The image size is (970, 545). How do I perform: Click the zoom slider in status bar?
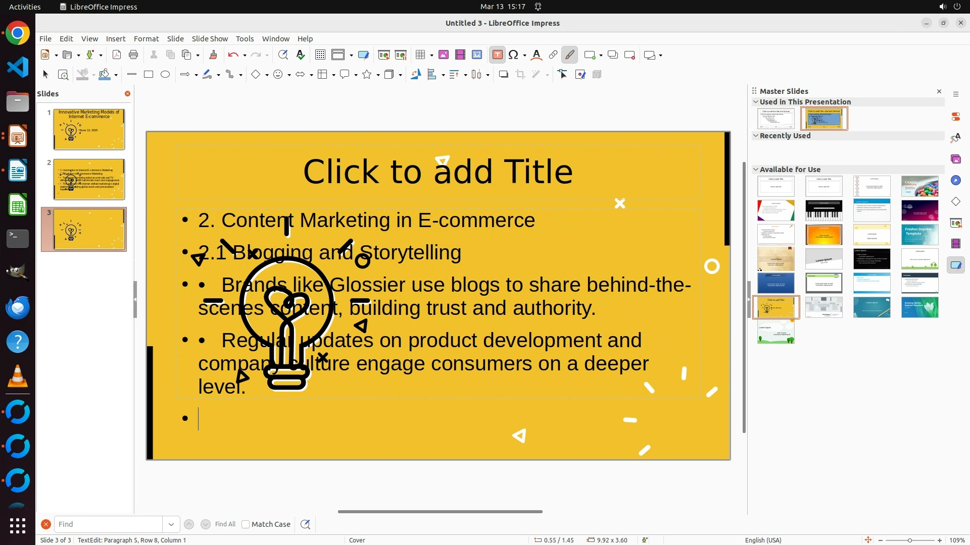coord(909,540)
